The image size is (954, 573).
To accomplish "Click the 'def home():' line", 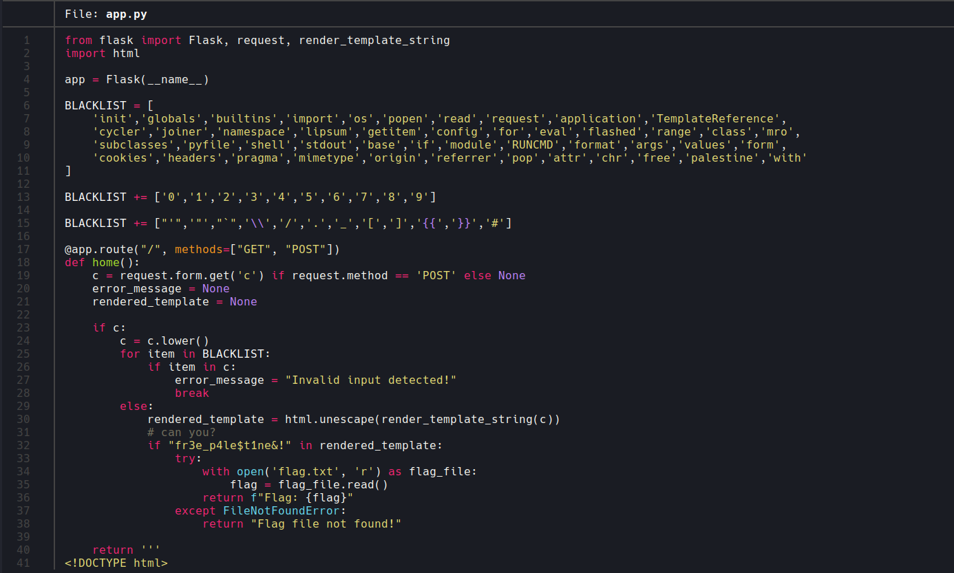I will 103,262.
